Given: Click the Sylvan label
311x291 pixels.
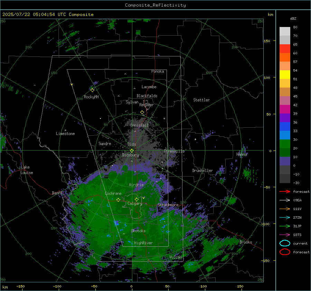Looking at the screenshot, I should tap(132, 102).
